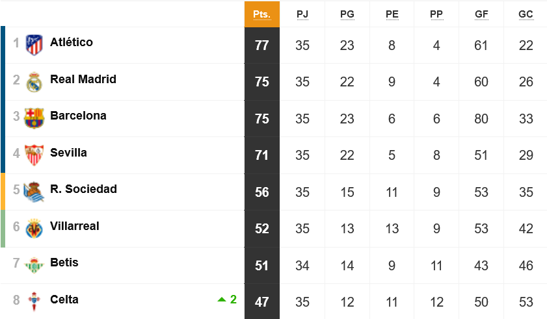Click the Betis club crest
This screenshot has width=547, height=319.
[34, 265]
